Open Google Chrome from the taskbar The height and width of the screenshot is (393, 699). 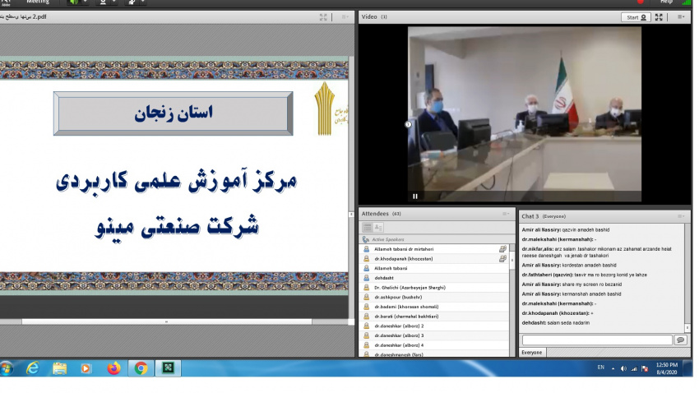point(141,368)
